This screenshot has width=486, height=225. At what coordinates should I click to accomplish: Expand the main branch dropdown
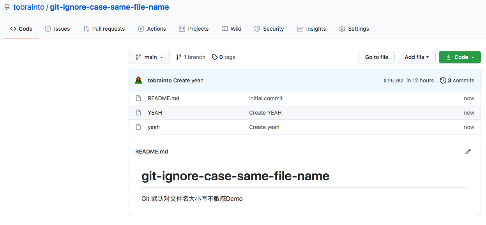tap(149, 57)
